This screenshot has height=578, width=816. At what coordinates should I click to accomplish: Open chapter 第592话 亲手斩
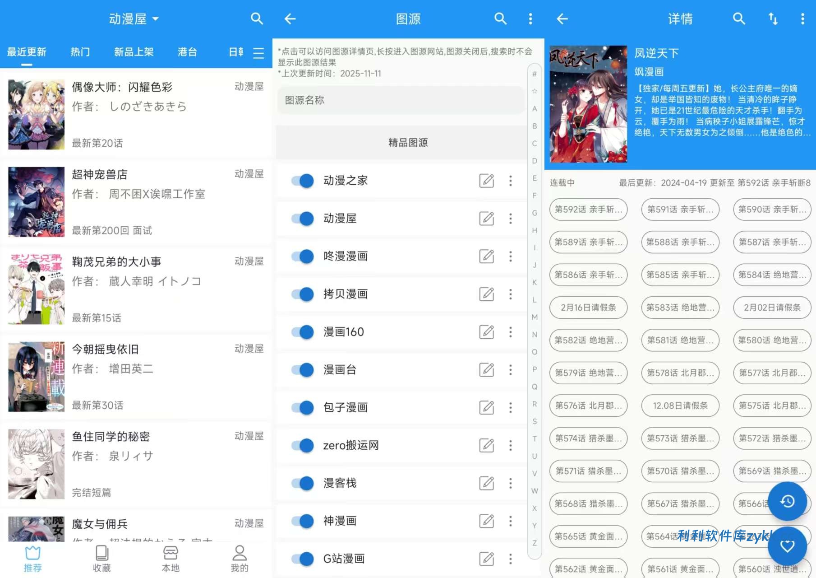pyautogui.click(x=588, y=210)
